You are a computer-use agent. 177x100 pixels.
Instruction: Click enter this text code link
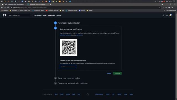(x=65, y=35)
